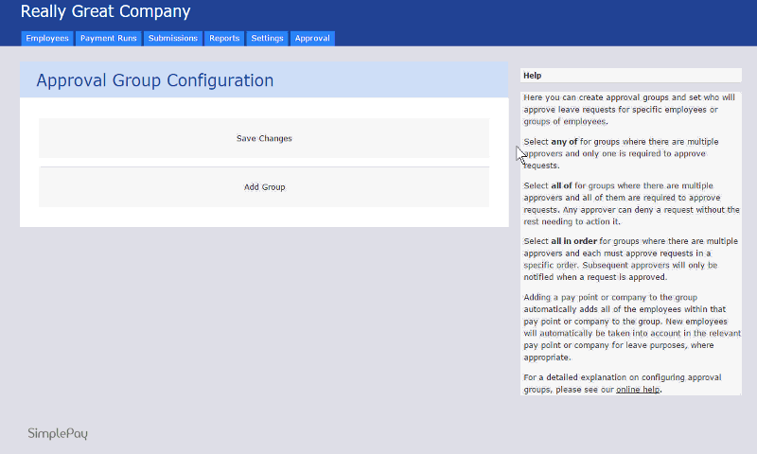Click the bold 'all of' text in Help
Viewport: 757px width, 454px height.
click(x=561, y=185)
